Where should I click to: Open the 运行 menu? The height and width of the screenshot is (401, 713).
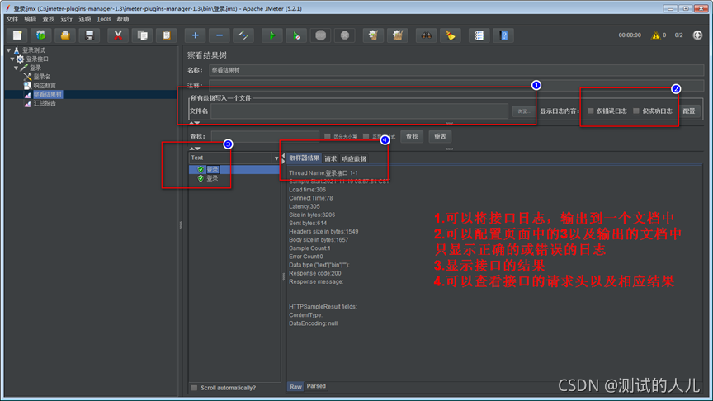coord(66,19)
